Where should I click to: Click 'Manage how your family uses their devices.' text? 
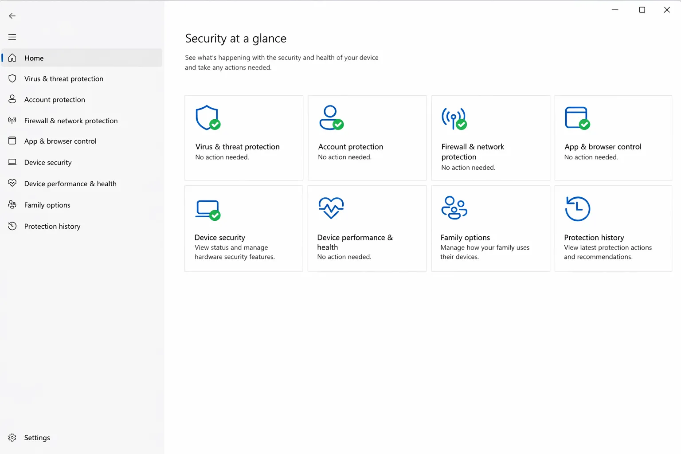tap(485, 252)
